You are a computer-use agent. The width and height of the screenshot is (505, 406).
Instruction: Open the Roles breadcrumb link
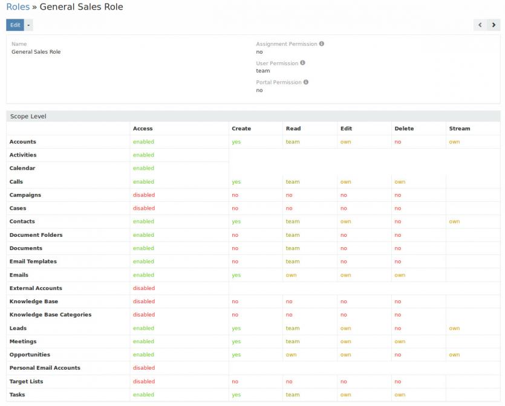18,7
